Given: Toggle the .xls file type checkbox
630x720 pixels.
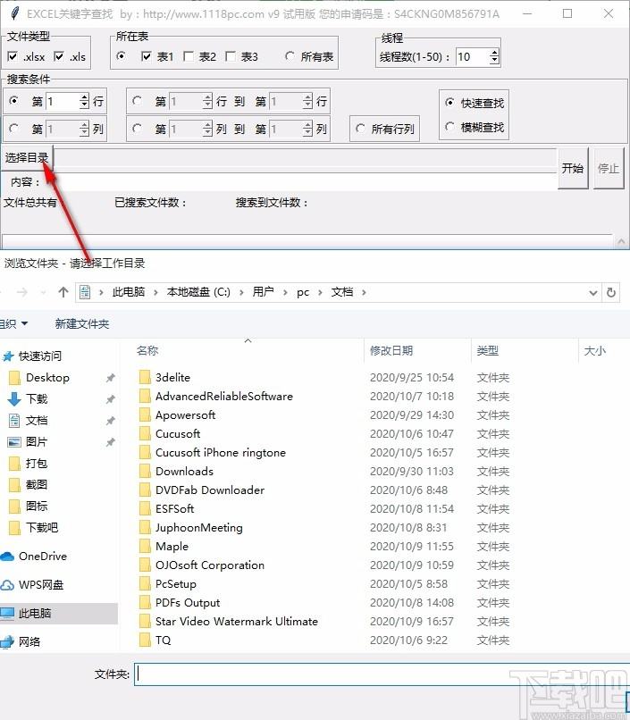Looking at the screenshot, I should 59,56.
